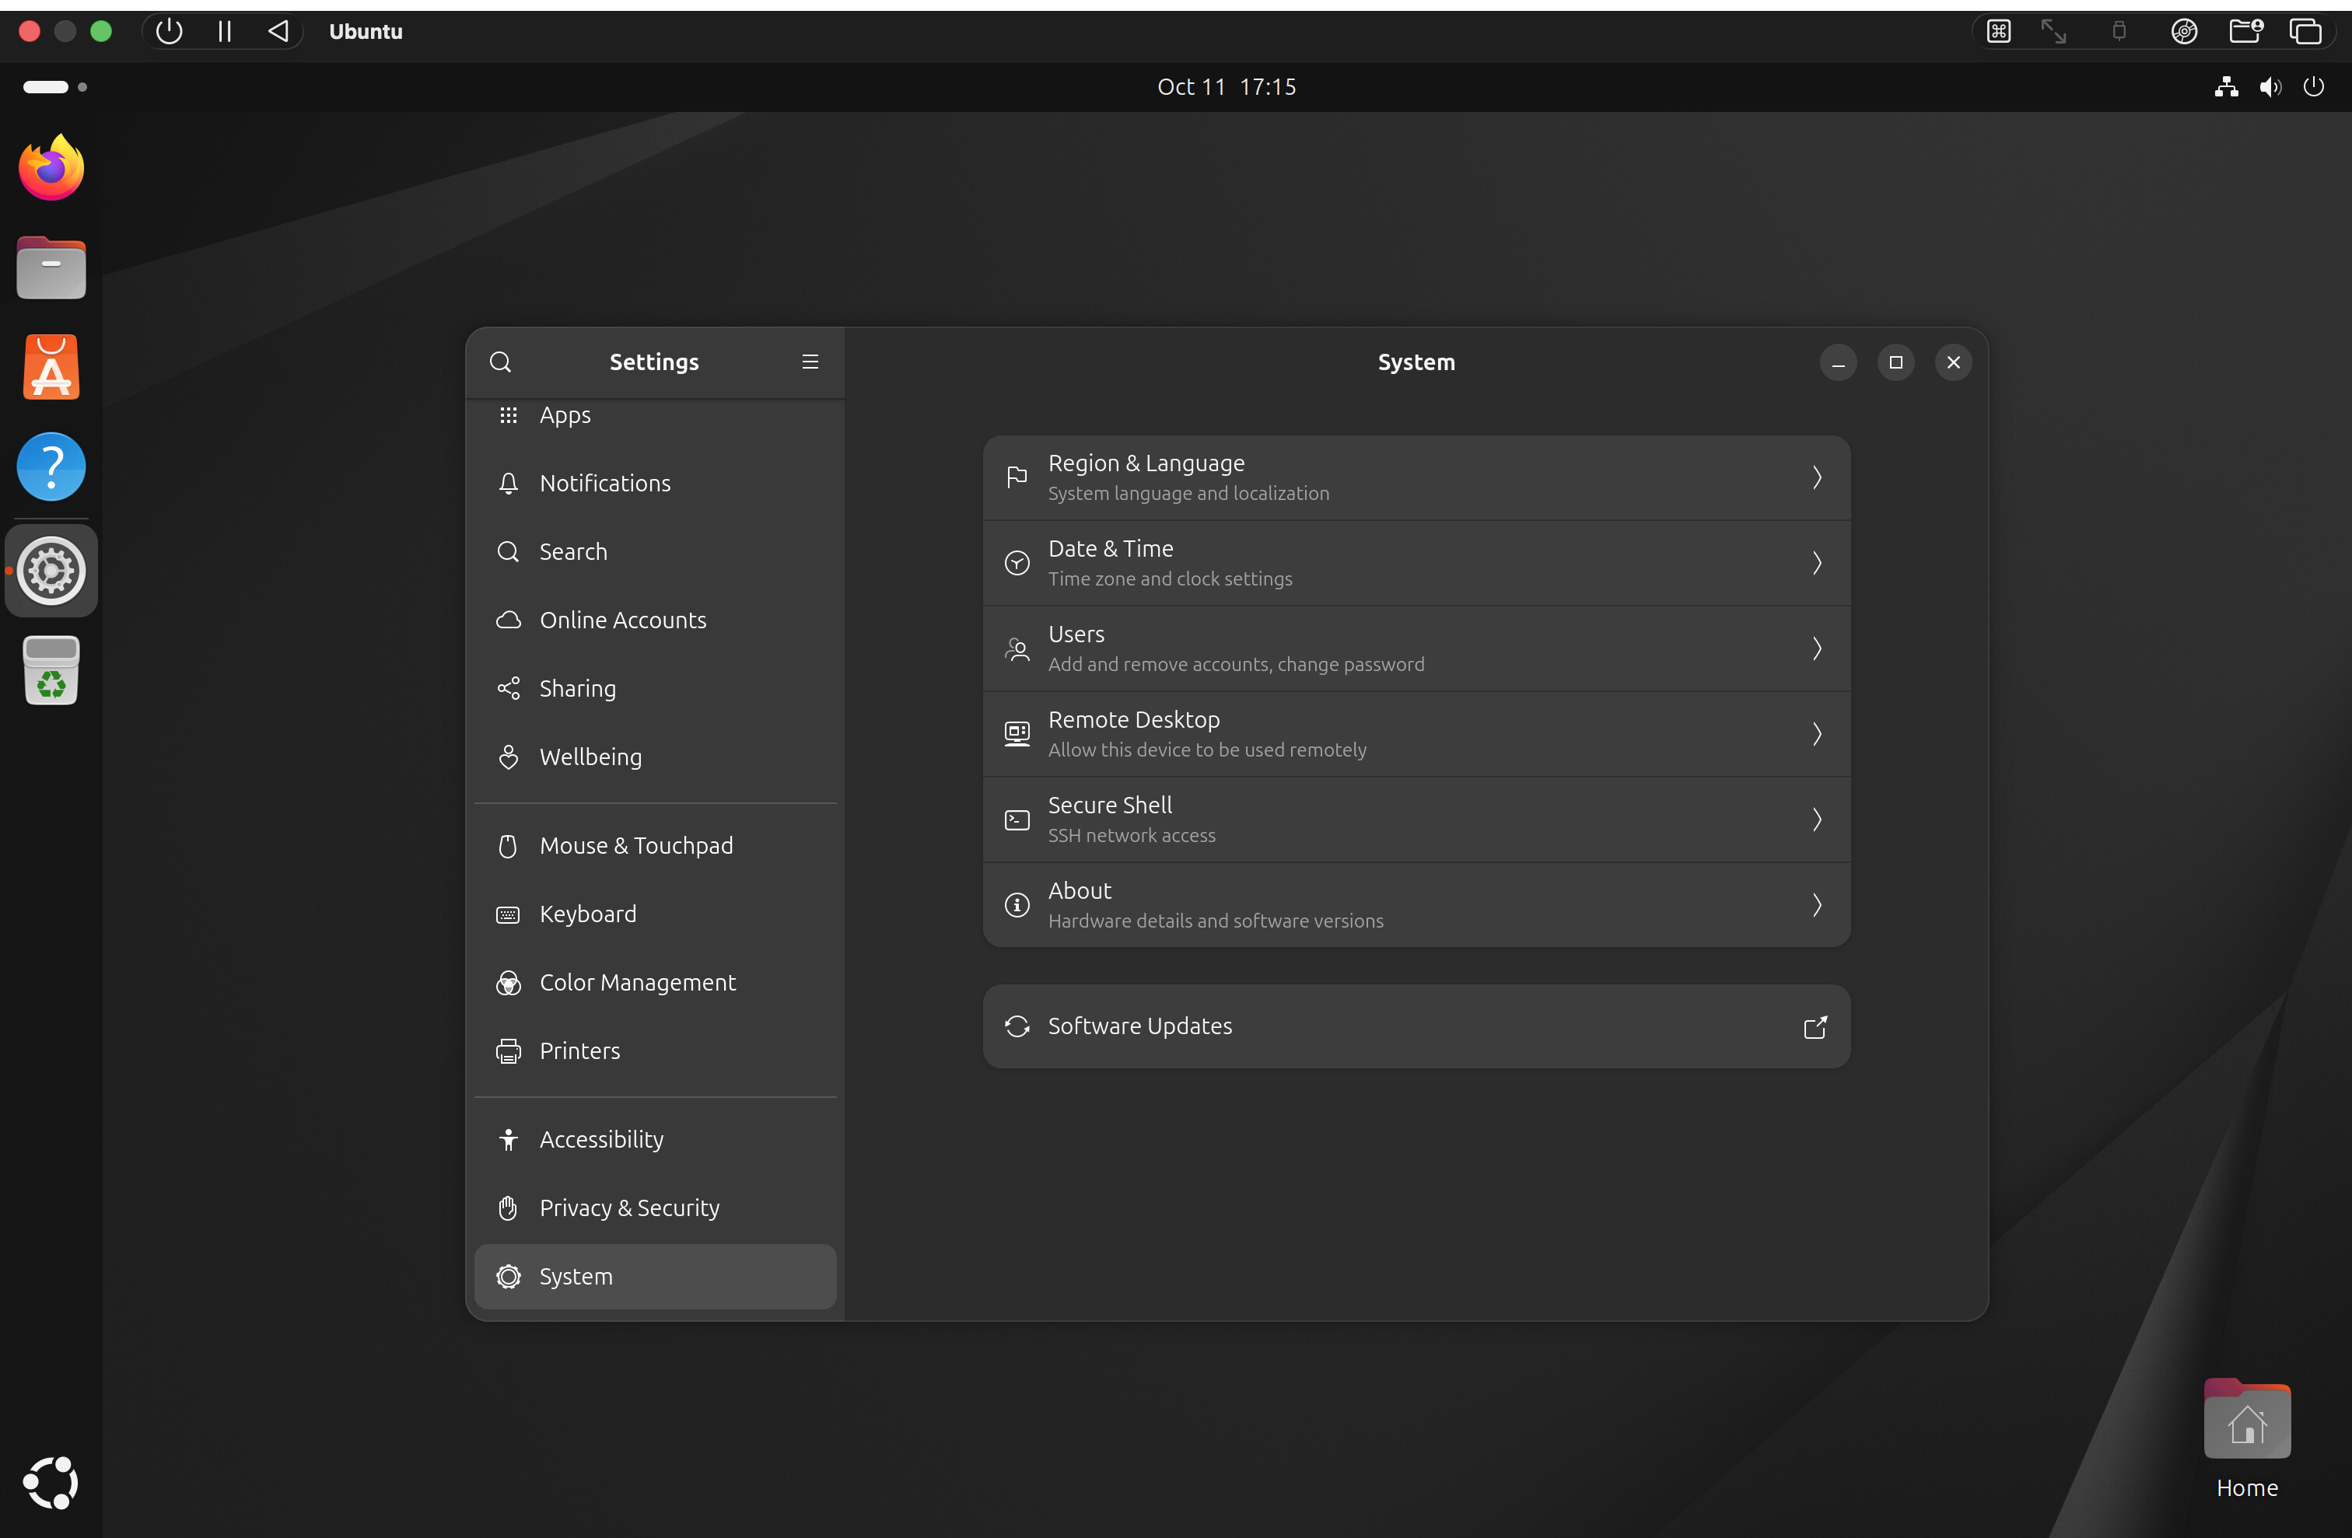Switch to Mouse & Touchpad panel

(x=635, y=845)
